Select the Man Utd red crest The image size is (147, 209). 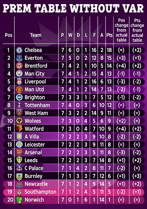click(x=19, y=89)
